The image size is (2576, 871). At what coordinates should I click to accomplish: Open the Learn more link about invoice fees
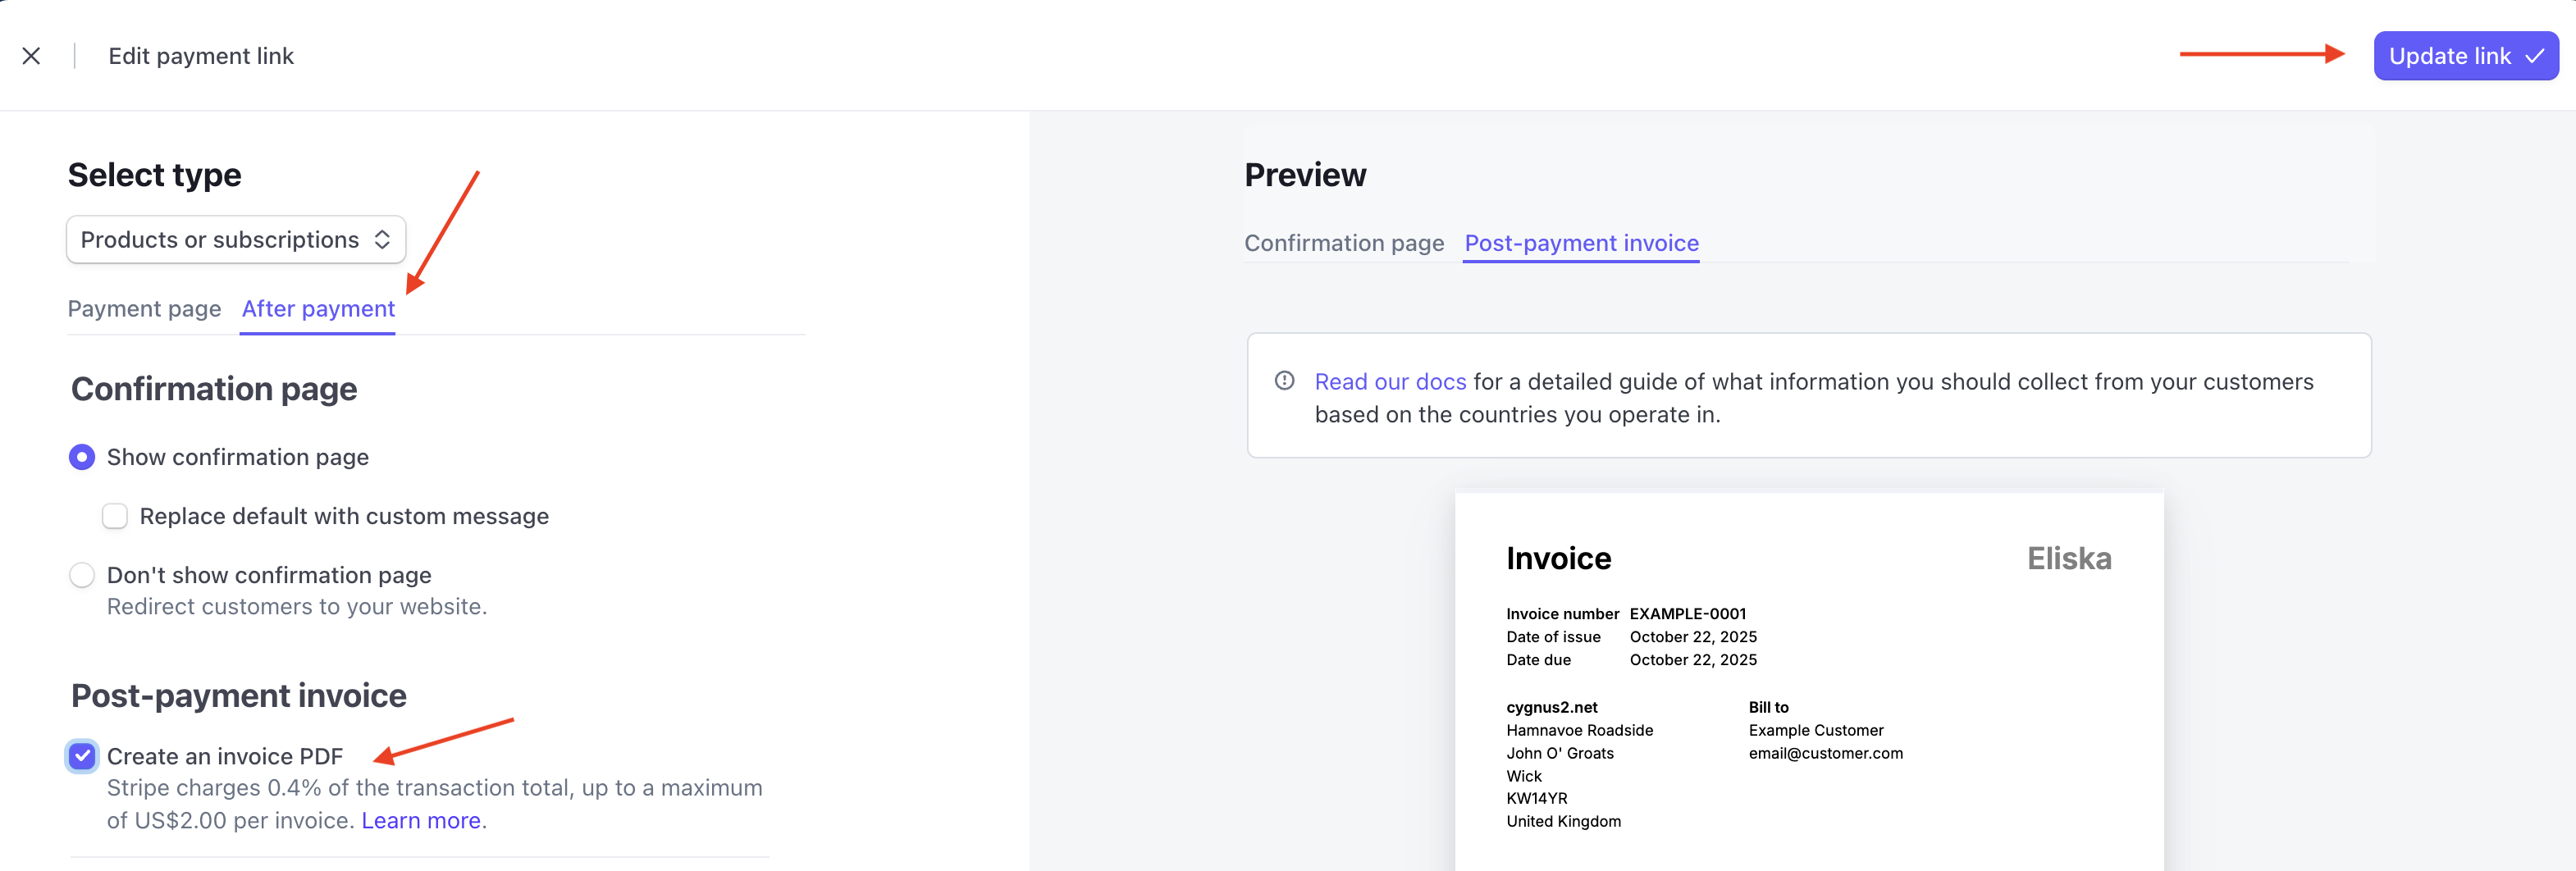[421, 820]
